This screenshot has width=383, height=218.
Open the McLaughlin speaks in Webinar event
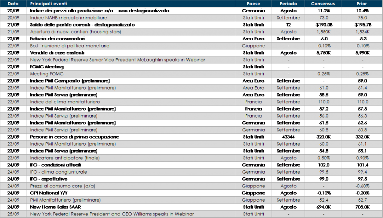tap(117, 60)
